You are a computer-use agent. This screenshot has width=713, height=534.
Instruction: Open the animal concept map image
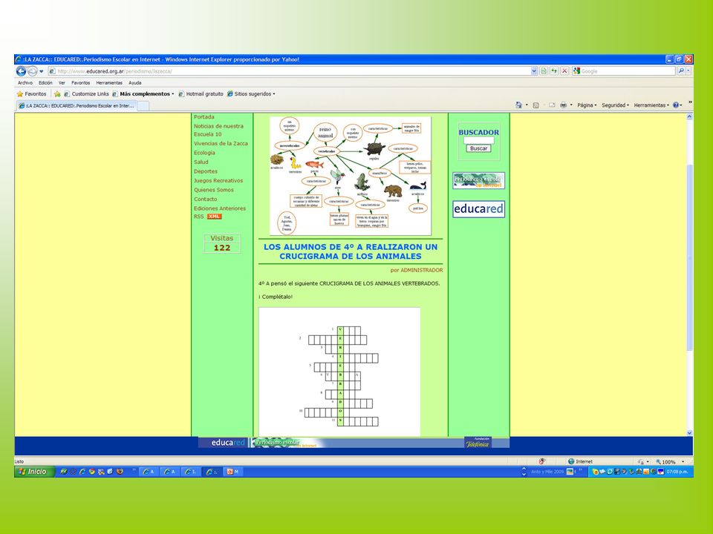[x=350, y=176]
